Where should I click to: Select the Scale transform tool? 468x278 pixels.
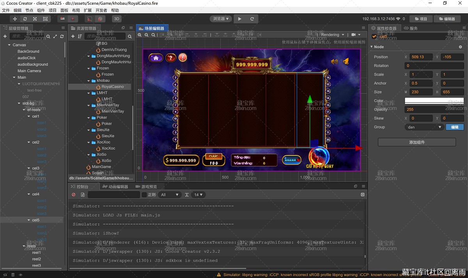coord(35,19)
